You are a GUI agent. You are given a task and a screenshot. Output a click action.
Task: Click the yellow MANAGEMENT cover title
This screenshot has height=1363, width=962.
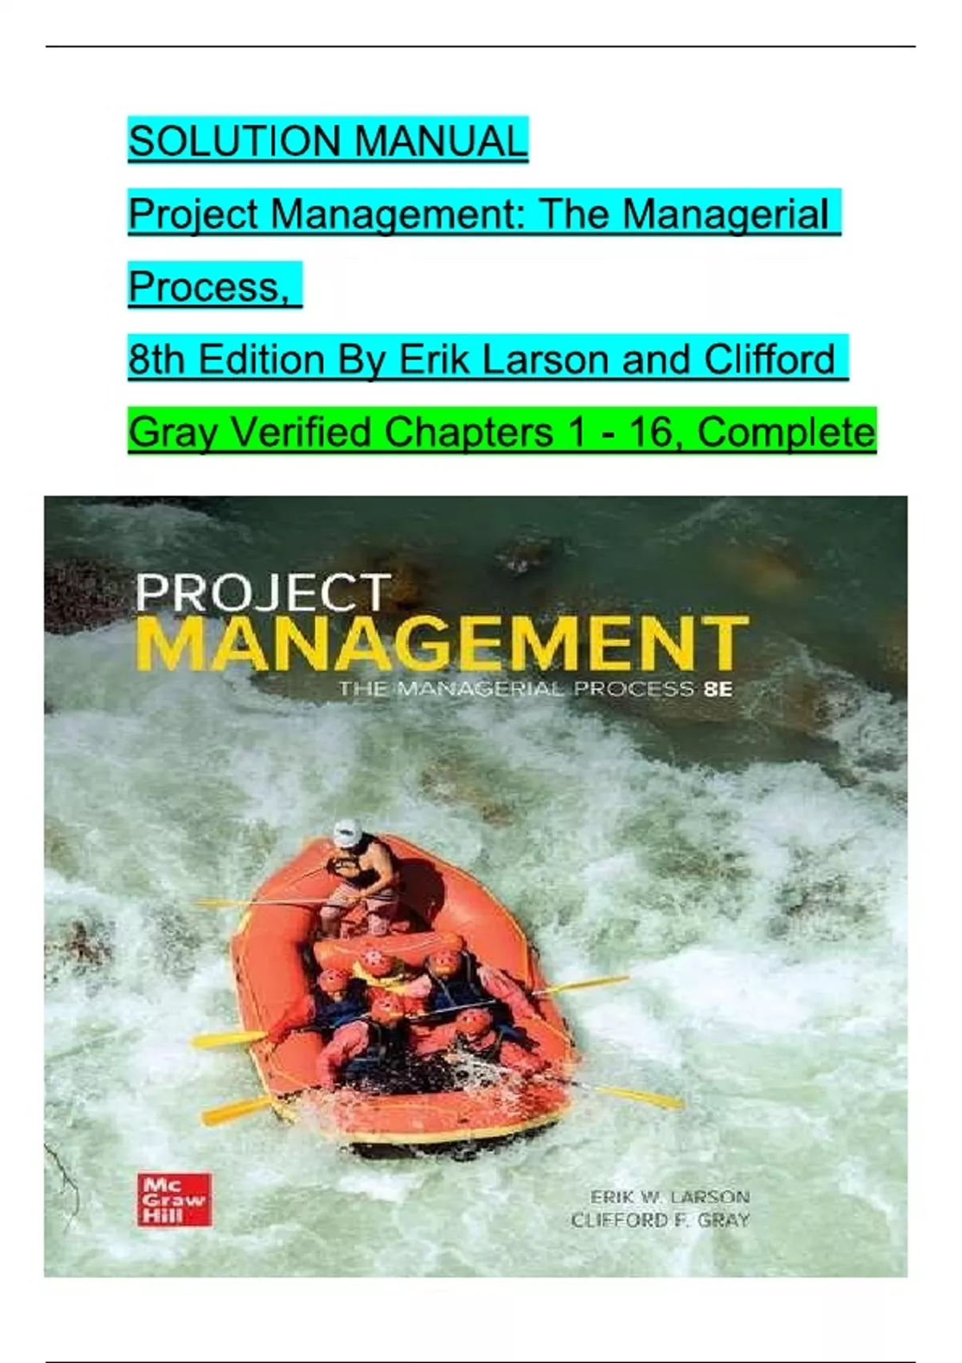443,643
